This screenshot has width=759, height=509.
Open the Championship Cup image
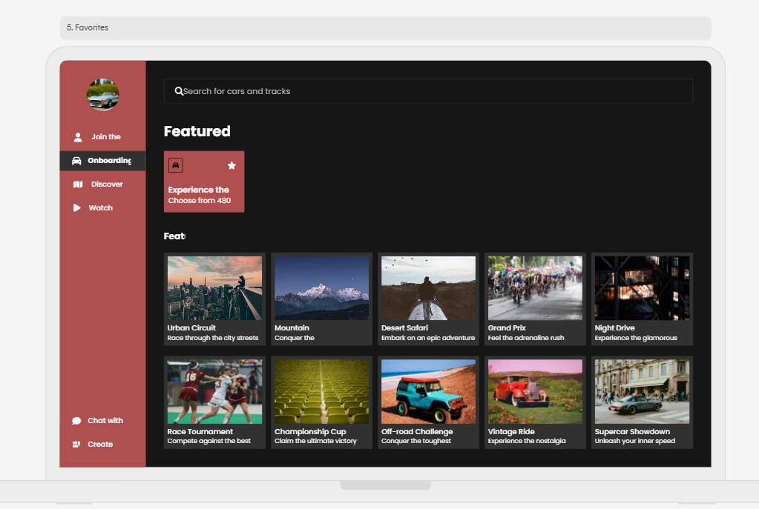[321, 391]
